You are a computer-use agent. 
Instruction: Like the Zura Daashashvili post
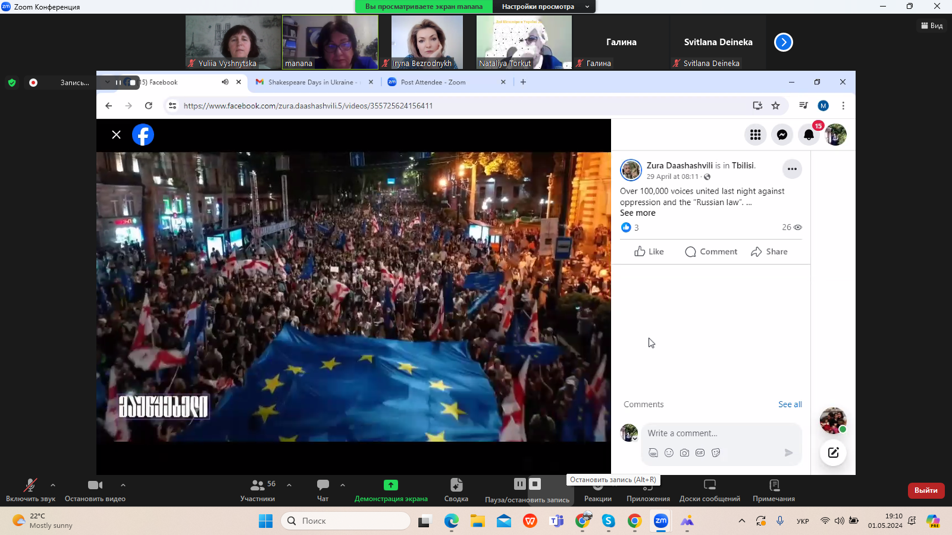pos(649,251)
